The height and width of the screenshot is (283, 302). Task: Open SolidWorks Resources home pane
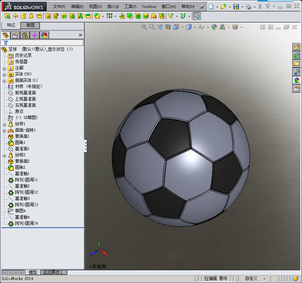pyautogui.click(x=296, y=47)
